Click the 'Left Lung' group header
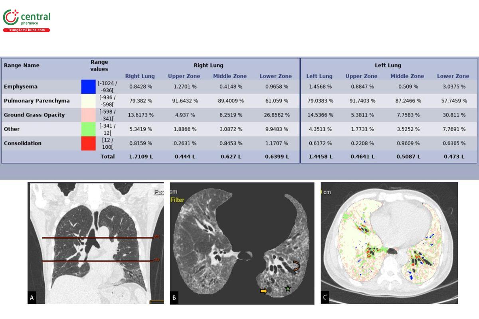Image resolution: width=479 pixels, height=319 pixels. [x=388, y=65]
